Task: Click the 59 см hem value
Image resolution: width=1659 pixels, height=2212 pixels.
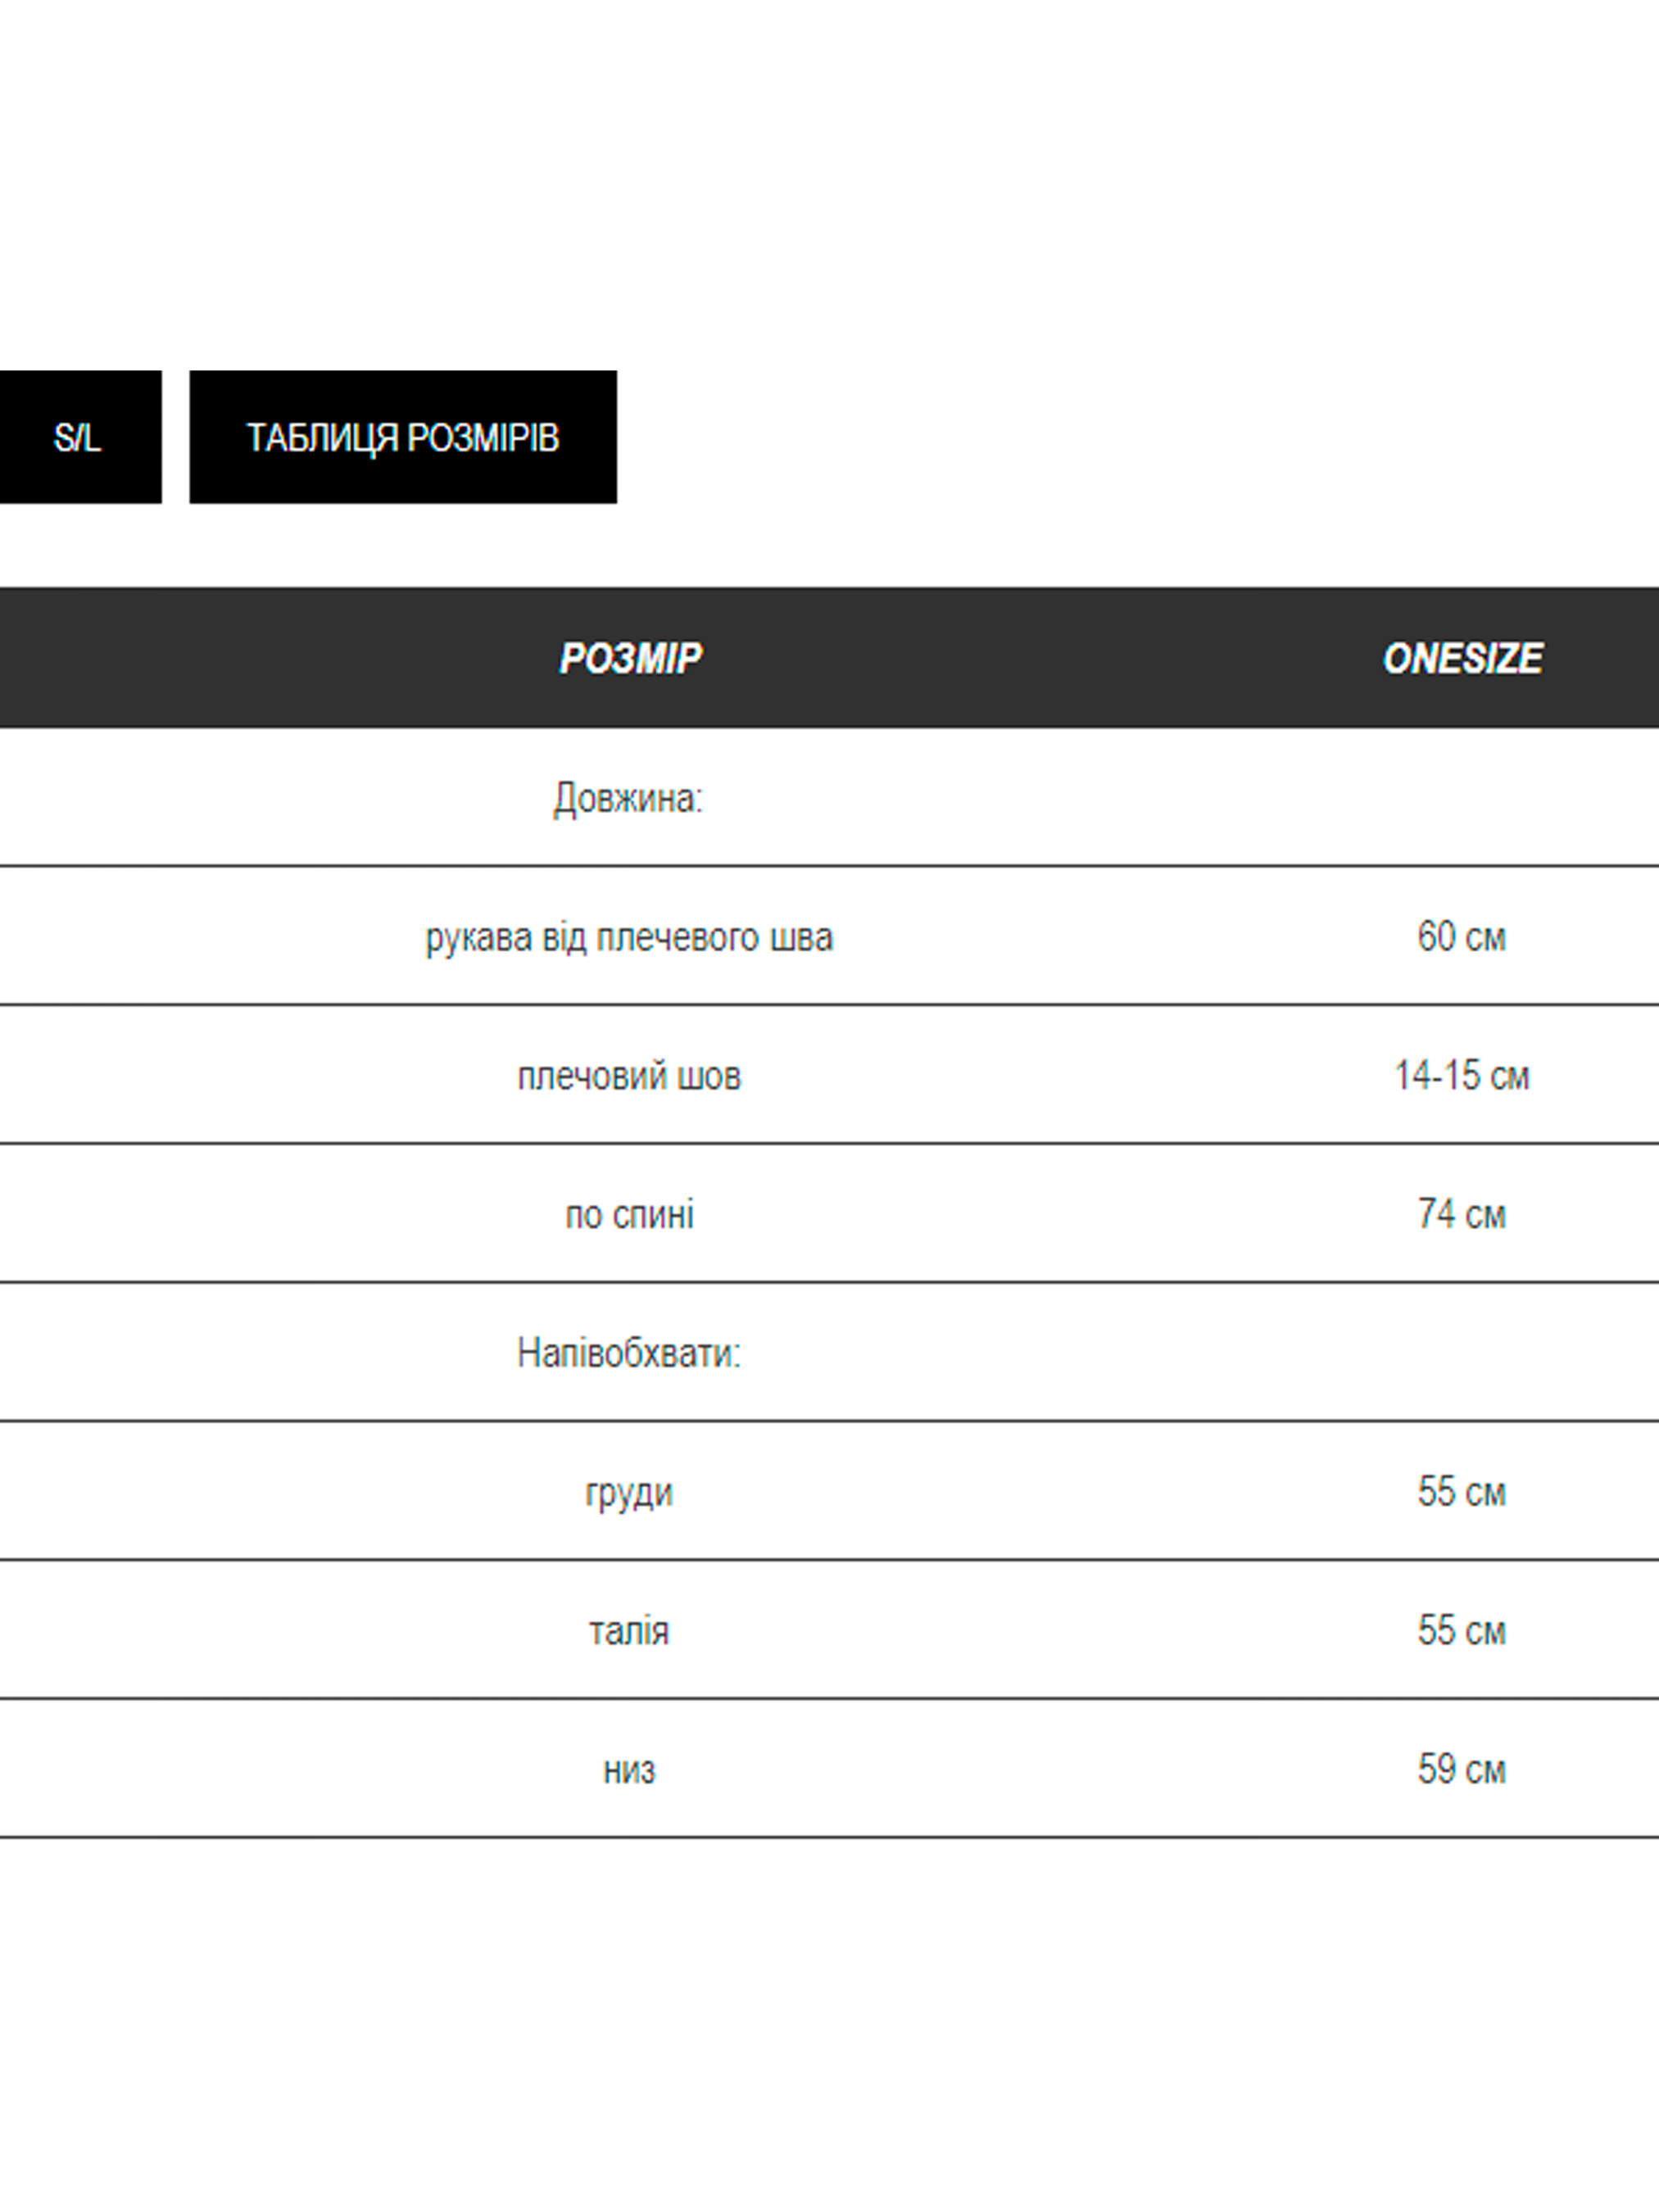Action: click(x=1461, y=1770)
